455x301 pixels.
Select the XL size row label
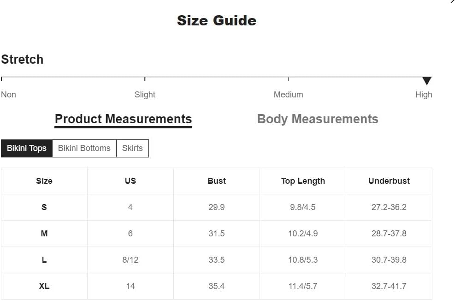pos(44,286)
